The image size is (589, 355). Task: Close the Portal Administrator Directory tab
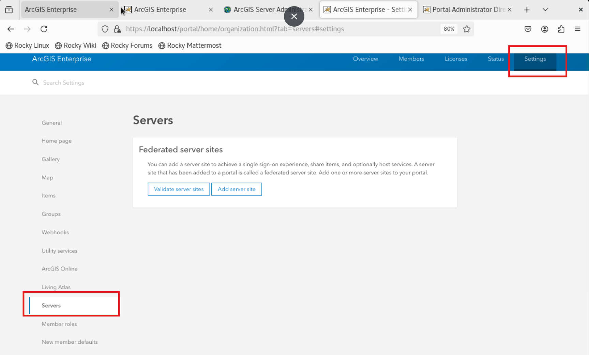509,10
